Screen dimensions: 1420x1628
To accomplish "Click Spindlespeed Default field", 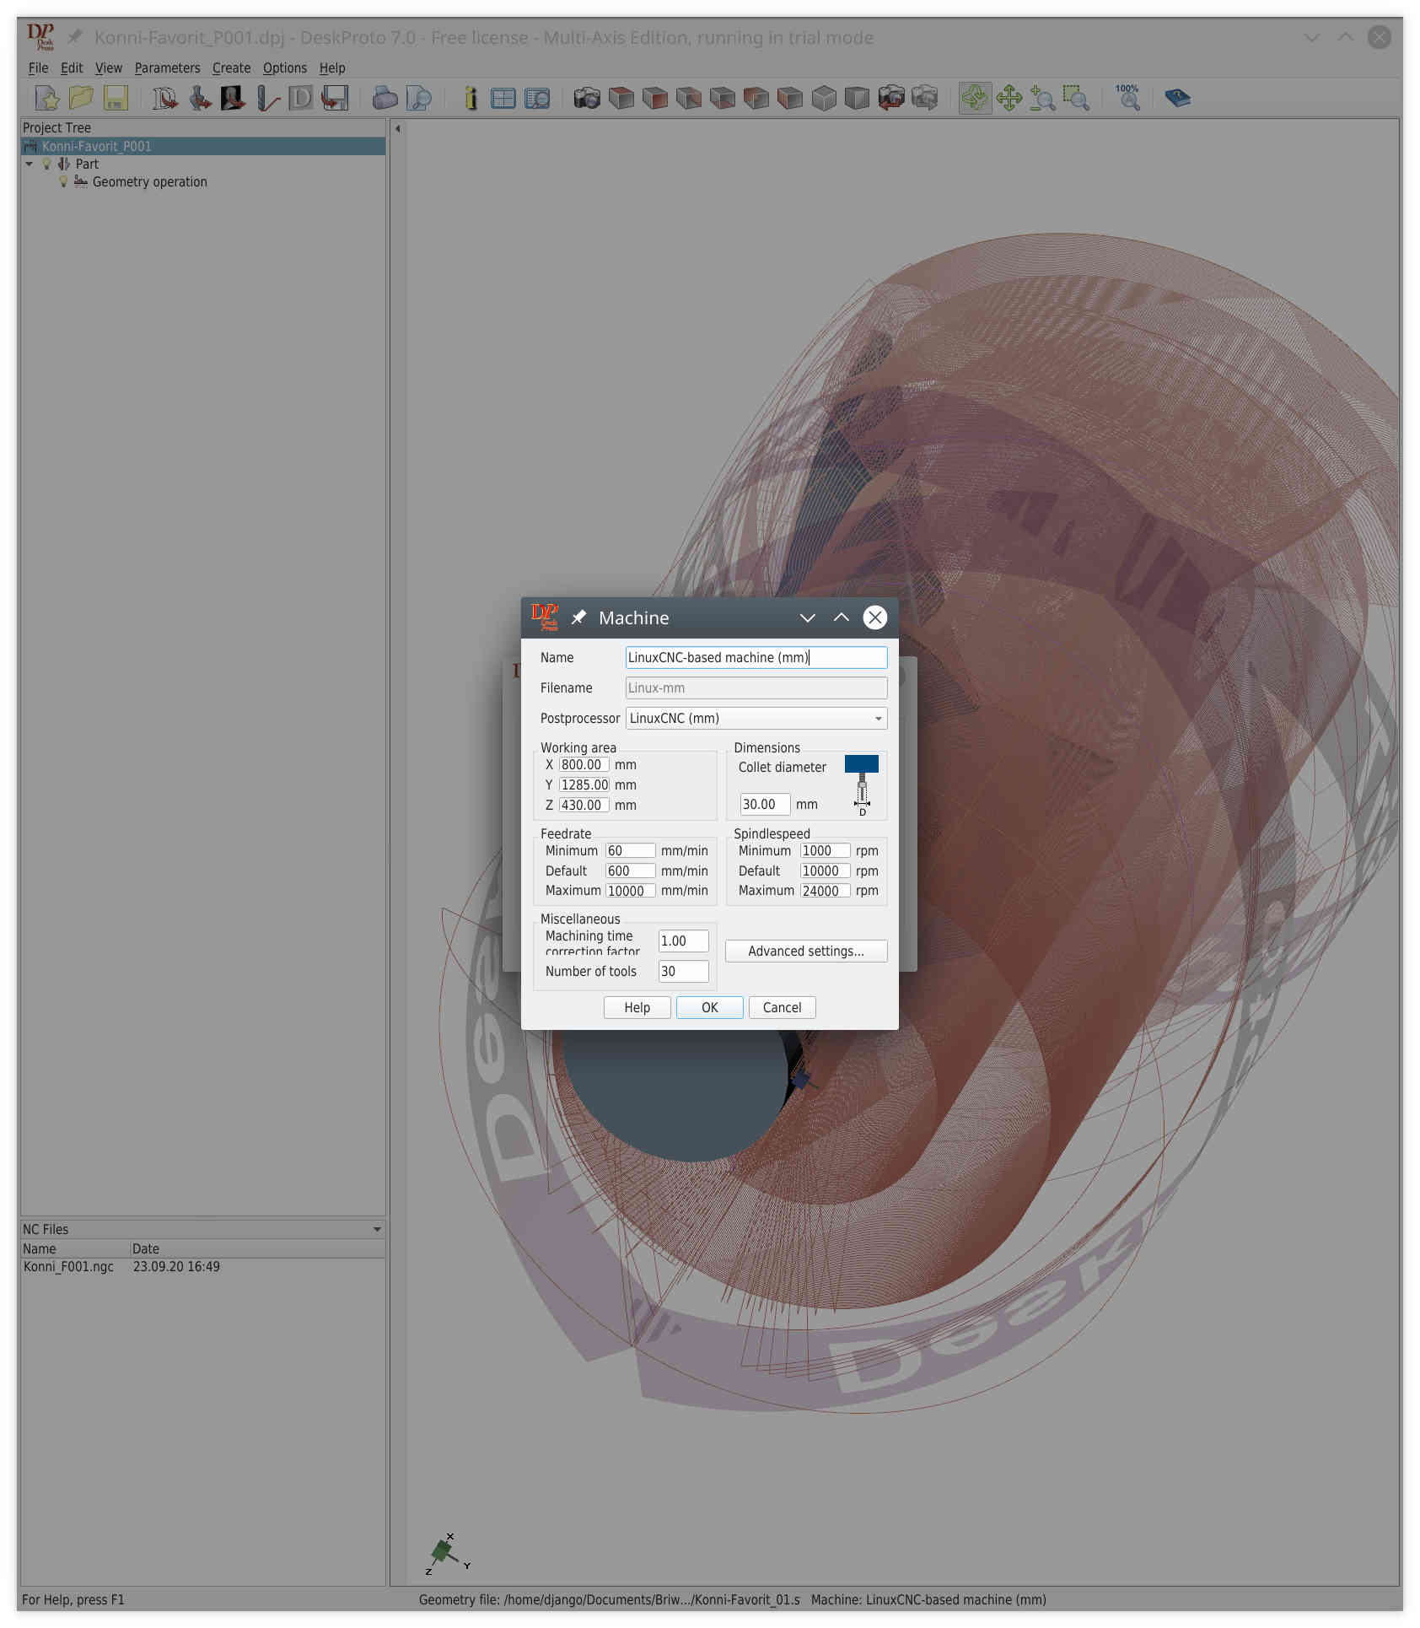I will click(x=825, y=871).
